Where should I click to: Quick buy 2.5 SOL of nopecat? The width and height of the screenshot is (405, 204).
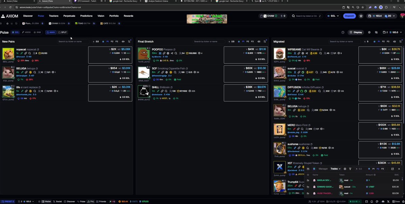125,59
